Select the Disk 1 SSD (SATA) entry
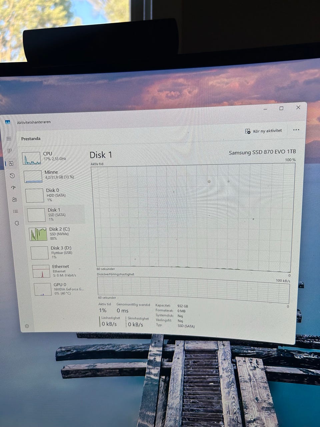320x427 pixels. coord(55,215)
